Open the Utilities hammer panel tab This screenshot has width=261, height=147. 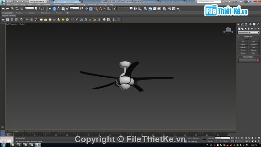[x=258, y=24]
